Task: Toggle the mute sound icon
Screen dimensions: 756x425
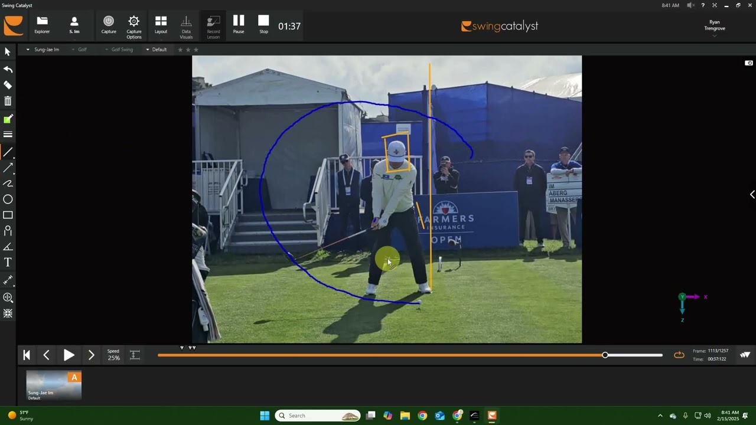Action: click(x=690, y=5)
